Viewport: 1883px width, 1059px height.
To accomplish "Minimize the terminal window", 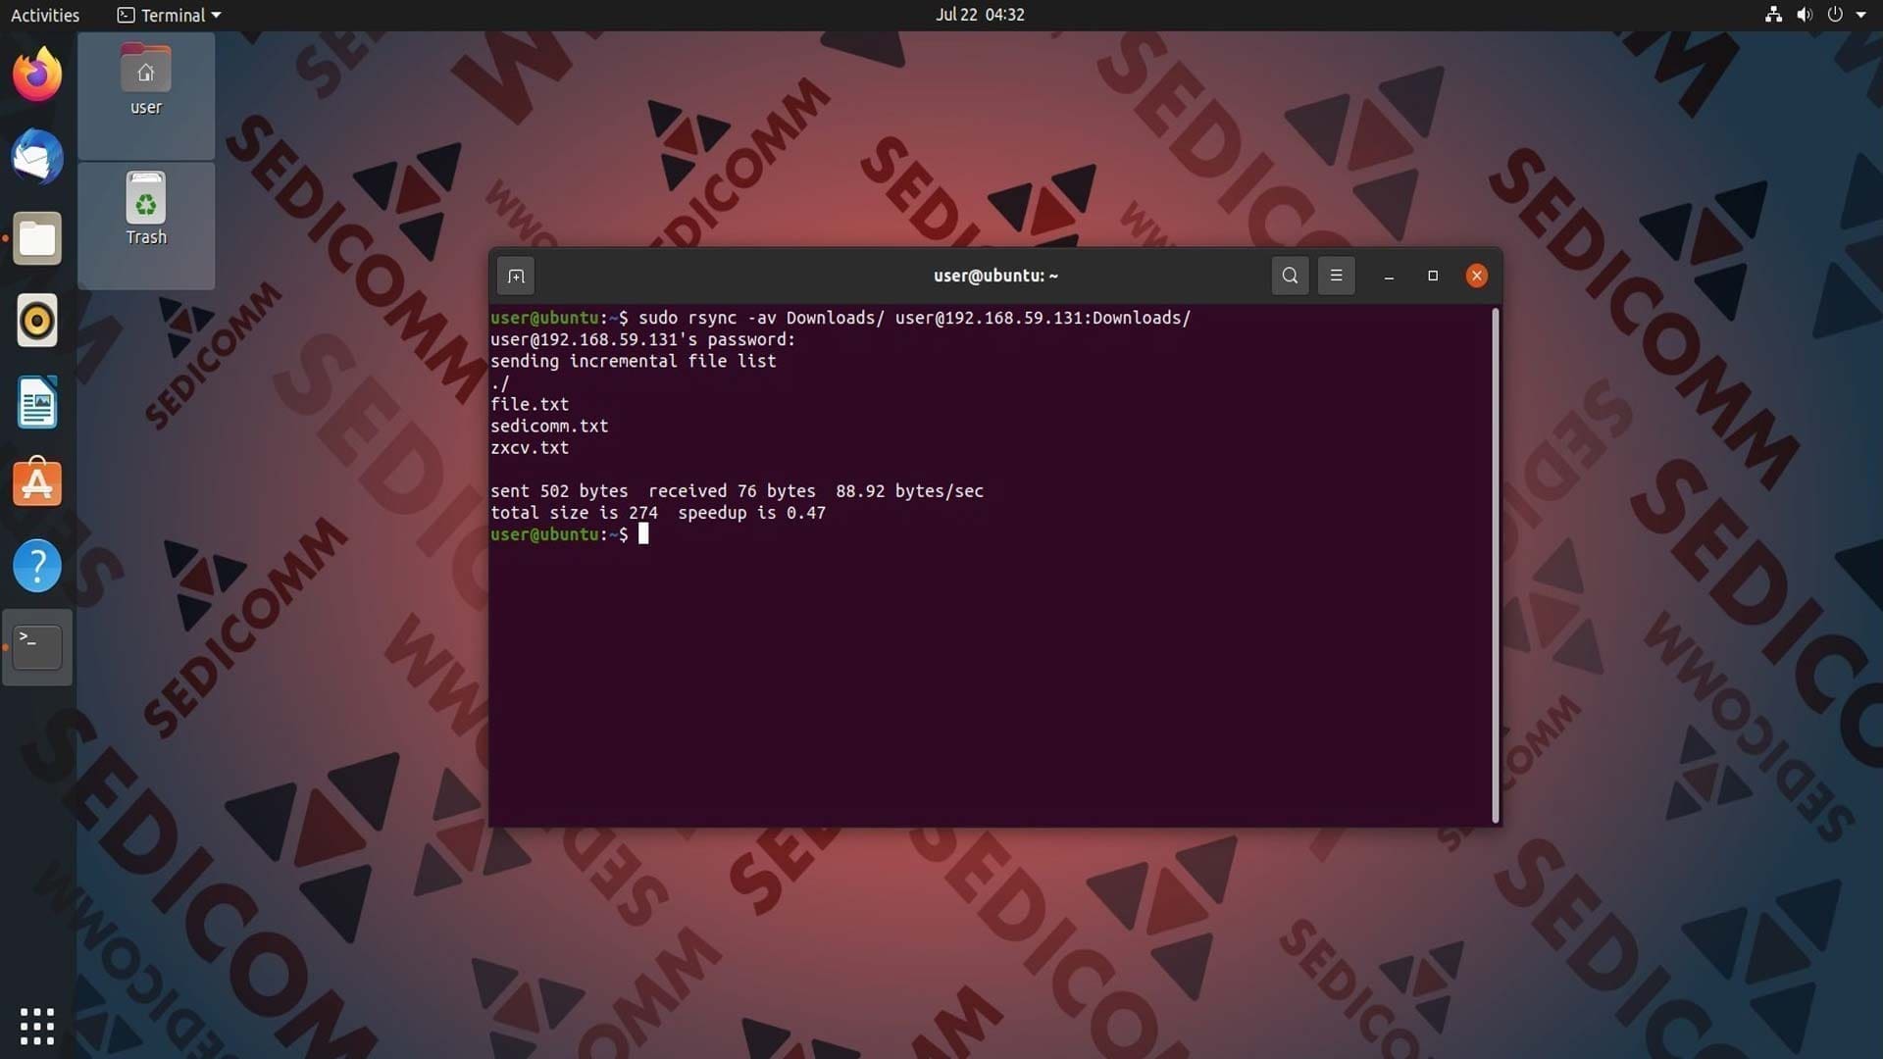I will point(1389,277).
